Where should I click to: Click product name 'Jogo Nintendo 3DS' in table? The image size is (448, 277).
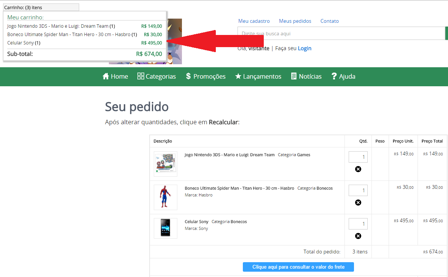coord(230,155)
